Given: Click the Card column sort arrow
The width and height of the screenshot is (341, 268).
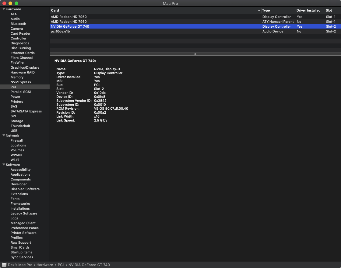Looking at the screenshot, I should (x=259, y=10).
